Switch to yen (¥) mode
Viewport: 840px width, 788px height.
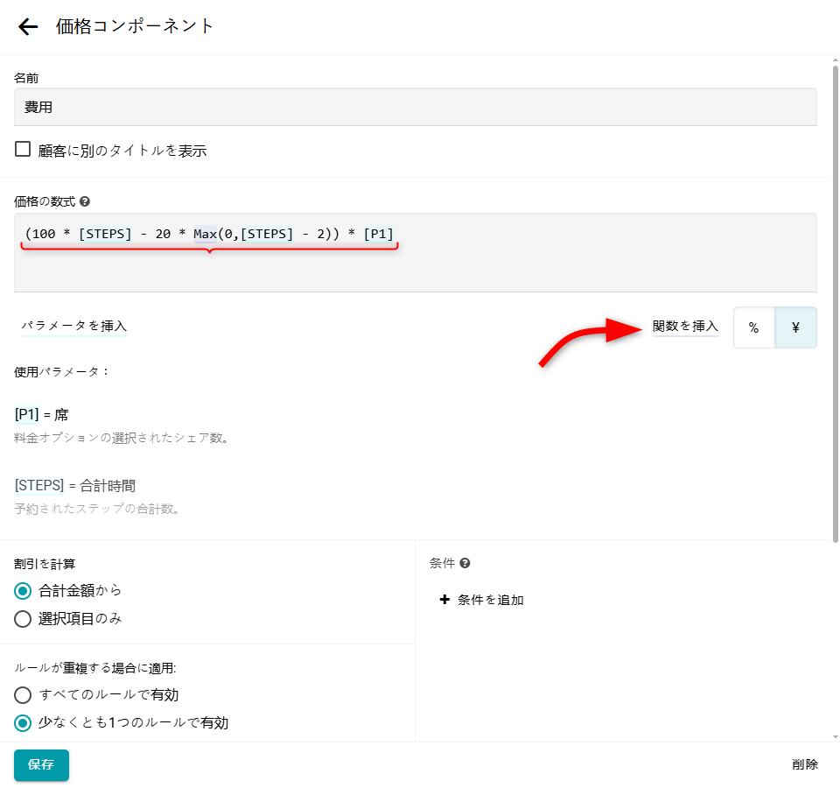point(795,327)
